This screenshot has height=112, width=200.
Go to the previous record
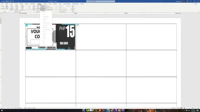62,6
